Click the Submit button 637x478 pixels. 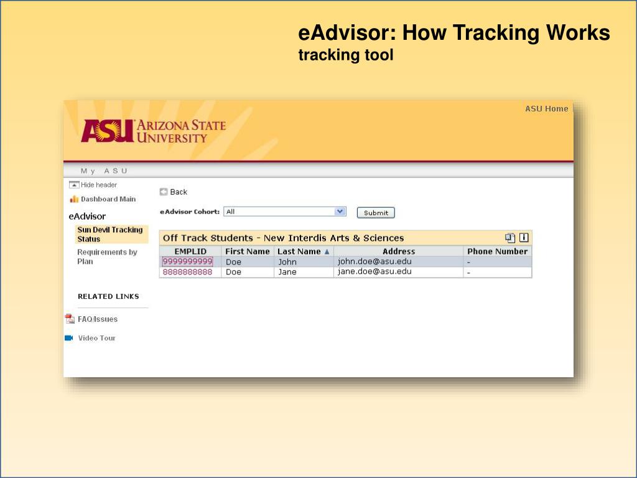coord(376,213)
